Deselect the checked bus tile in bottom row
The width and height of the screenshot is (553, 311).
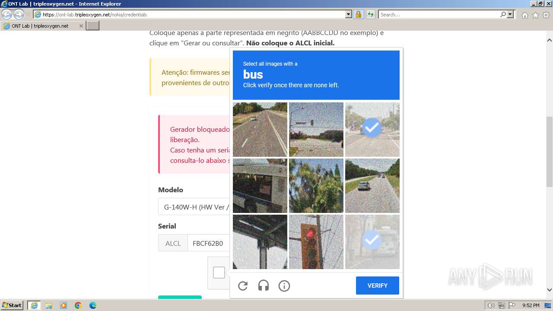pyautogui.click(x=372, y=242)
